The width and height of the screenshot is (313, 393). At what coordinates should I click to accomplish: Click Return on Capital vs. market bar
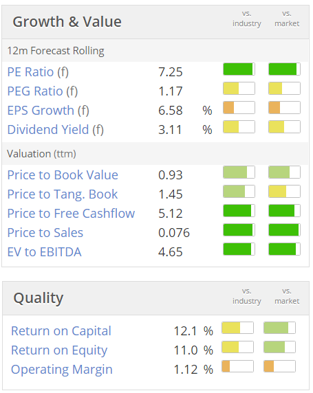click(x=279, y=328)
